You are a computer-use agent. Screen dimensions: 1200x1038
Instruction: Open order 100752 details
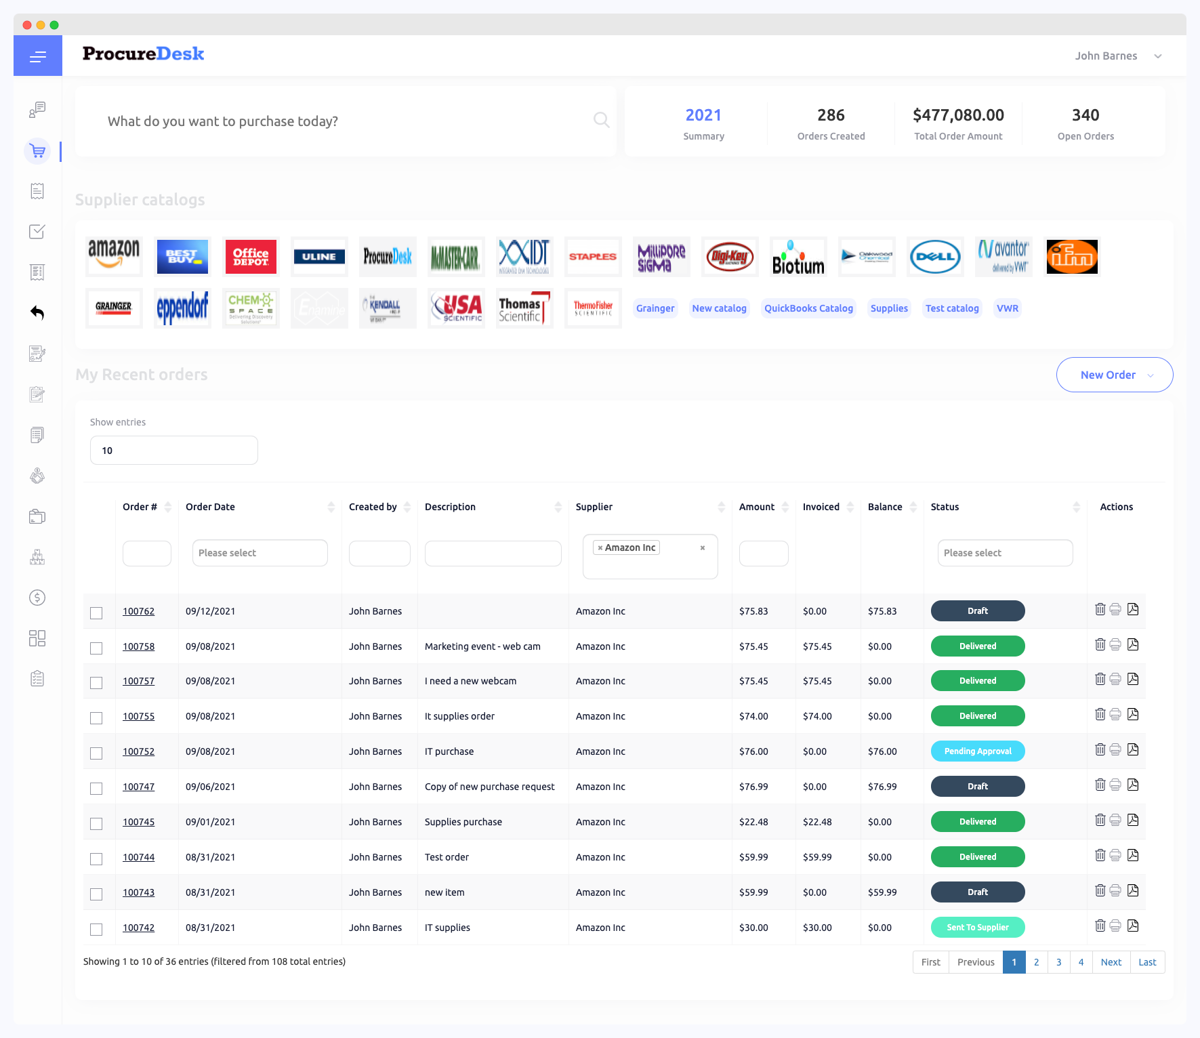tap(138, 751)
